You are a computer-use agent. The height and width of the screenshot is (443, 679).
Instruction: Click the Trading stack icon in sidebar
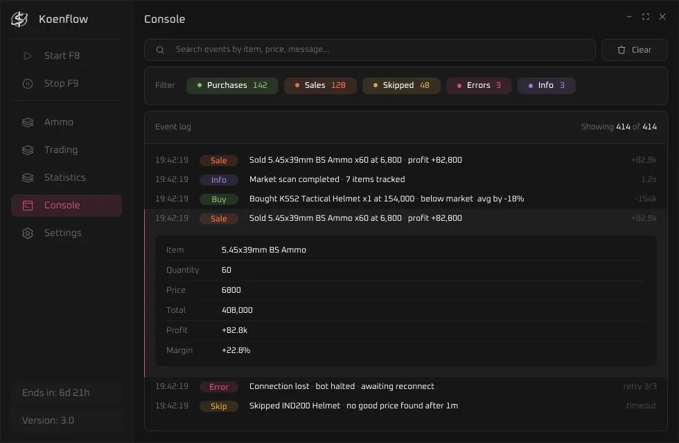click(27, 150)
